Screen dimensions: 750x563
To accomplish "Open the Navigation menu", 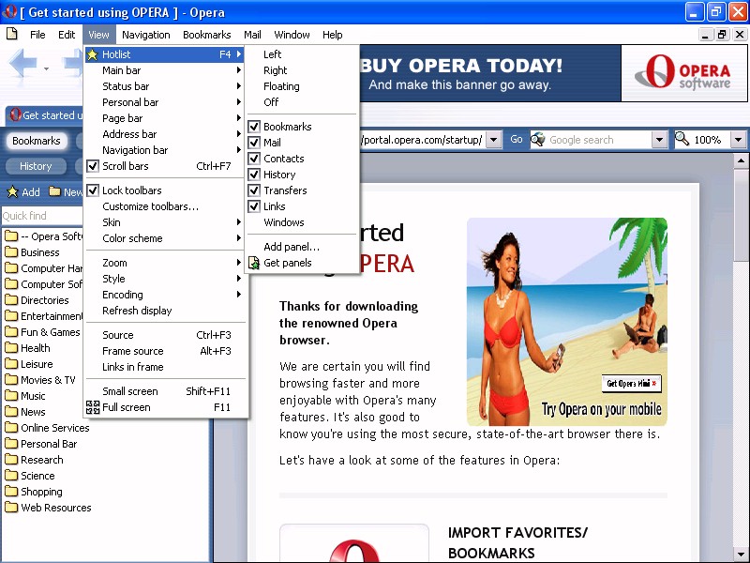I will 146,35.
